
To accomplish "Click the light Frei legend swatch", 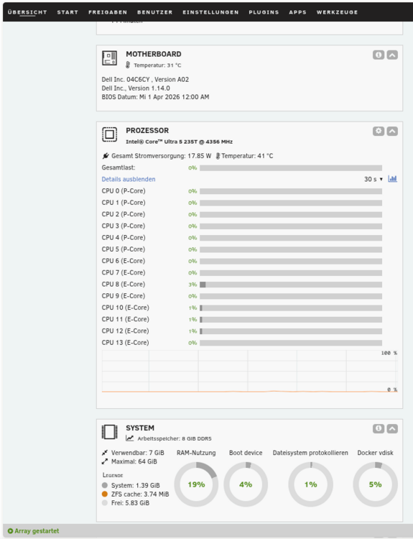I will point(105,503).
